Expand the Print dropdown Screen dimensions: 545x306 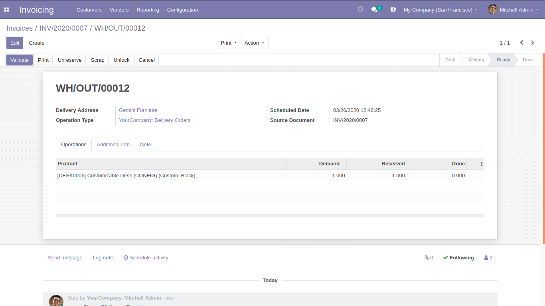point(229,43)
